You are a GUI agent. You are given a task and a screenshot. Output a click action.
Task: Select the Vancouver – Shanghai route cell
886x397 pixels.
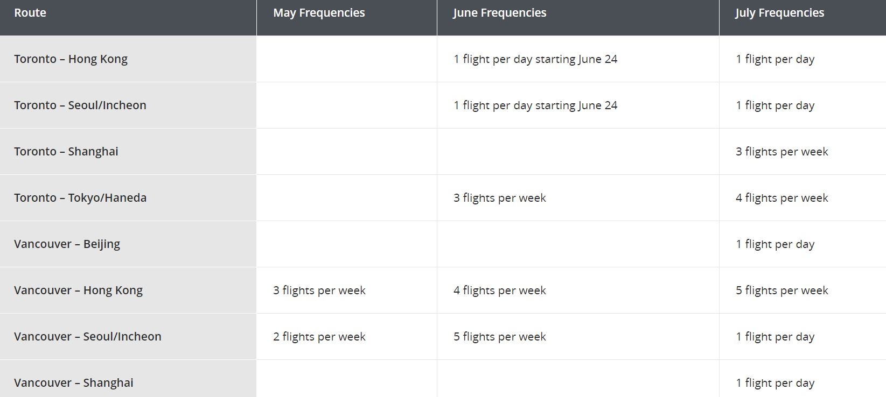point(128,379)
